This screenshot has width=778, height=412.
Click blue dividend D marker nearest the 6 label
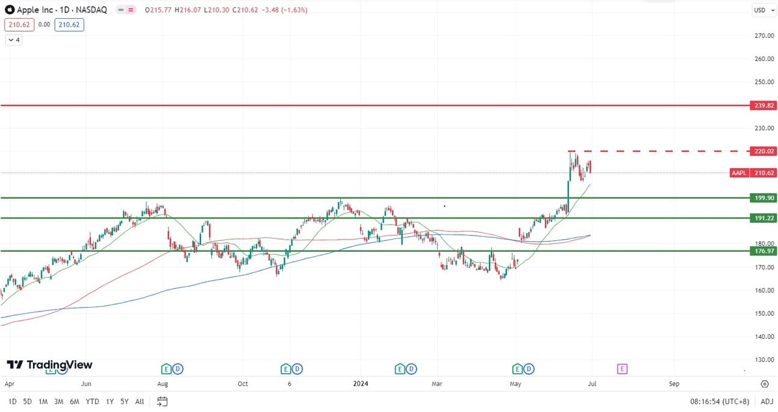(x=297, y=369)
